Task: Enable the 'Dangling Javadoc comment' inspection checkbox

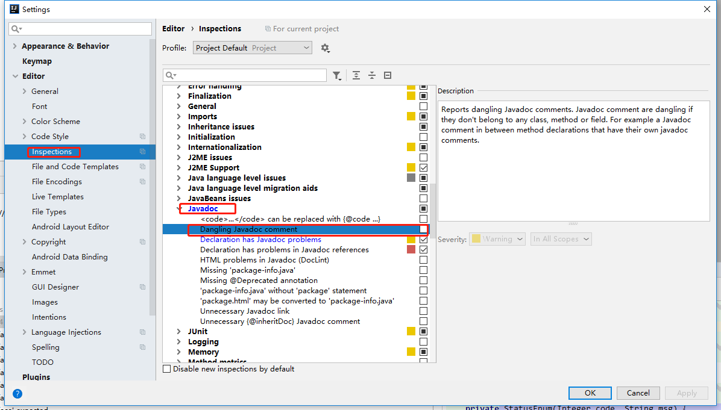Action: [423, 229]
